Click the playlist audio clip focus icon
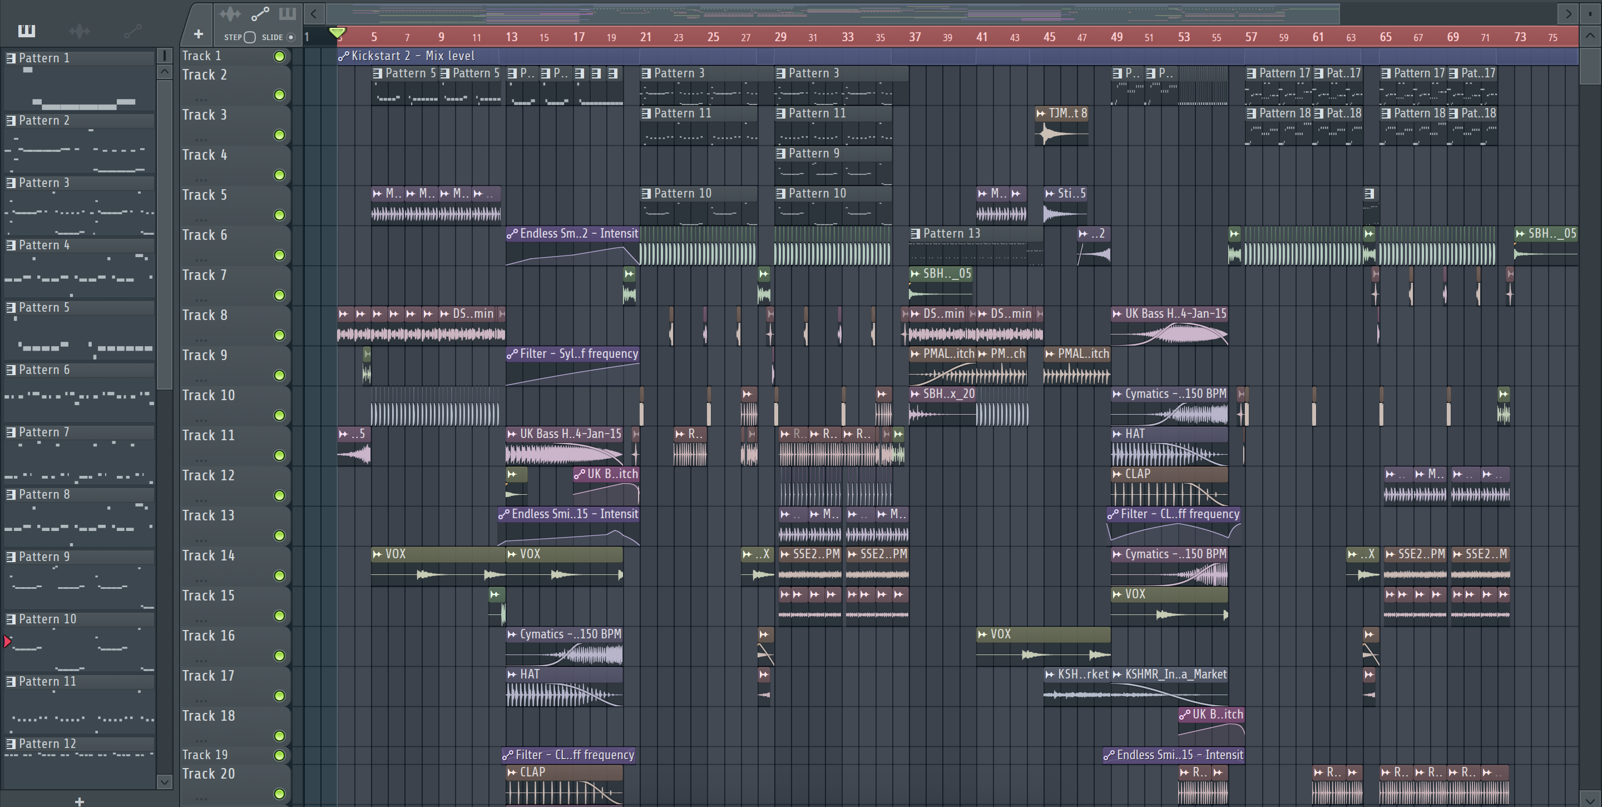The height and width of the screenshot is (807, 1602). [x=230, y=13]
